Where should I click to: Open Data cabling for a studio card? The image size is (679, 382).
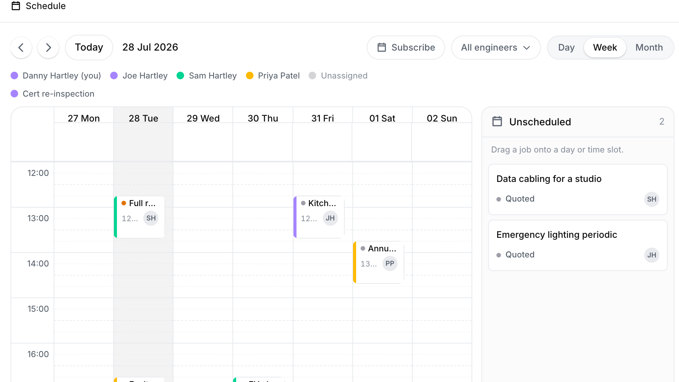point(578,189)
